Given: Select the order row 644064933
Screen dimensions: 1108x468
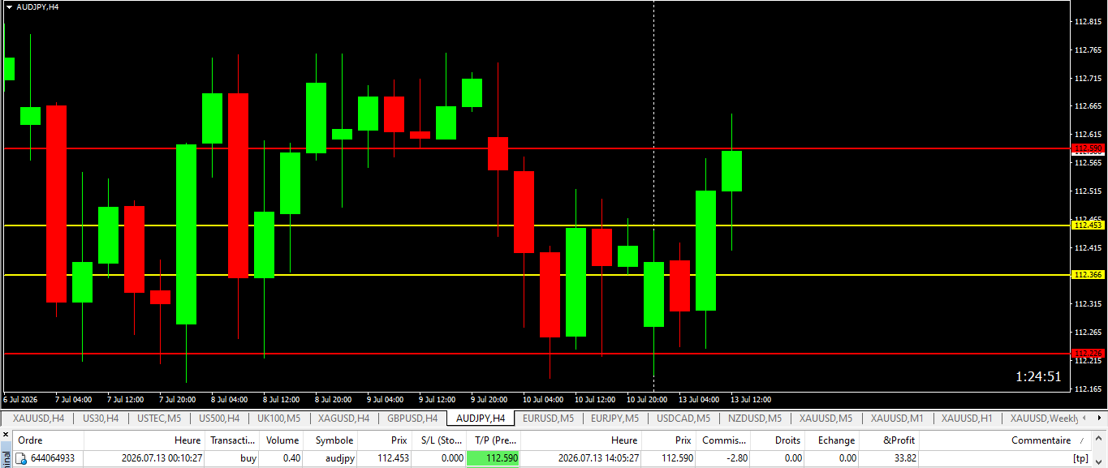Looking at the screenshot, I should (x=553, y=459).
